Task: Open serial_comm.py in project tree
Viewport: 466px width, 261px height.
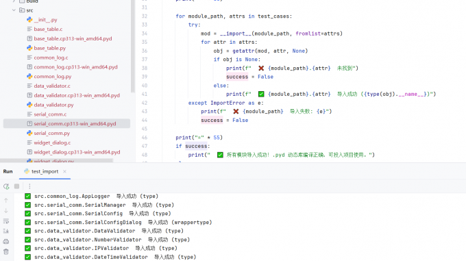Action: click(52, 133)
